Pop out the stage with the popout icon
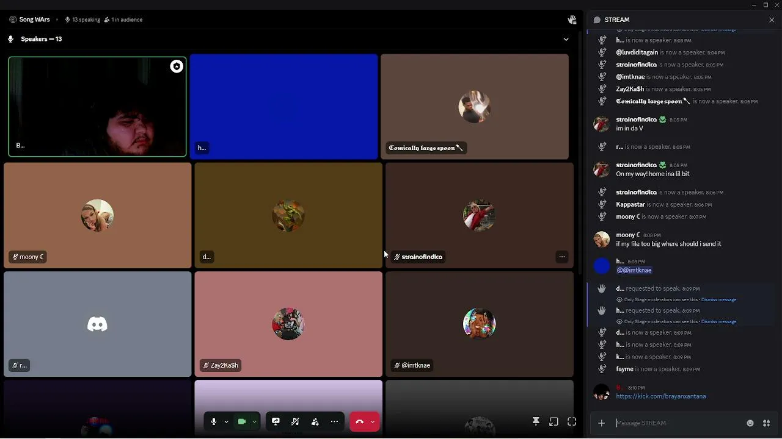Viewport: 782px width, 439px height. (554, 422)
